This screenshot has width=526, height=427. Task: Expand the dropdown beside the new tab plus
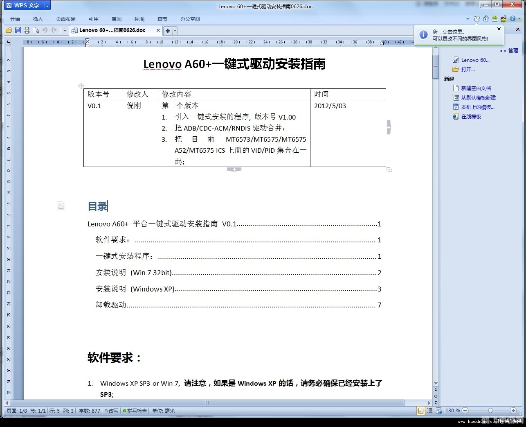tap(175, 31)
